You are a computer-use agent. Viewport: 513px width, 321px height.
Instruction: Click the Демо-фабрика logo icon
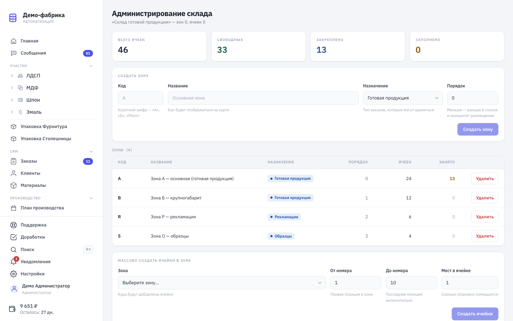(x=13, y=17)
